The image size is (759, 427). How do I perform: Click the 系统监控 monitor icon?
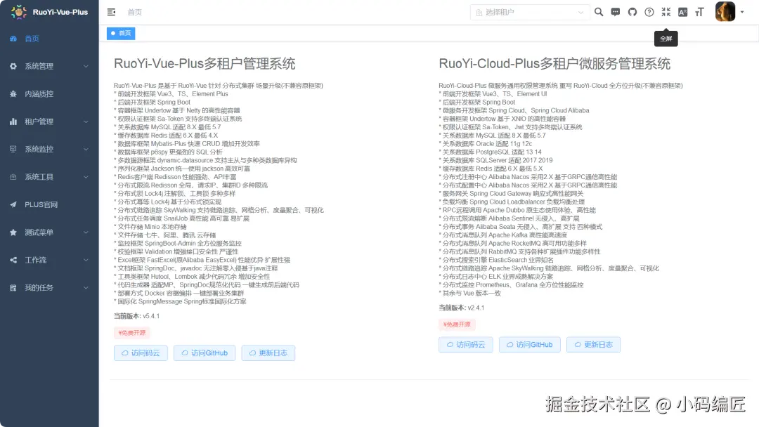(x=13, y=149)
